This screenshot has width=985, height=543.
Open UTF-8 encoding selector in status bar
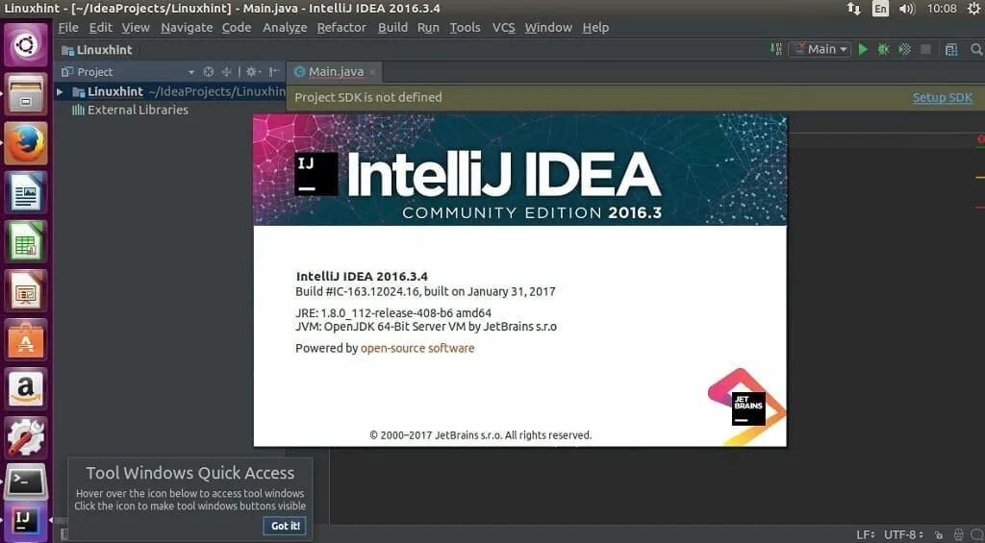click(x=903, y=535)
